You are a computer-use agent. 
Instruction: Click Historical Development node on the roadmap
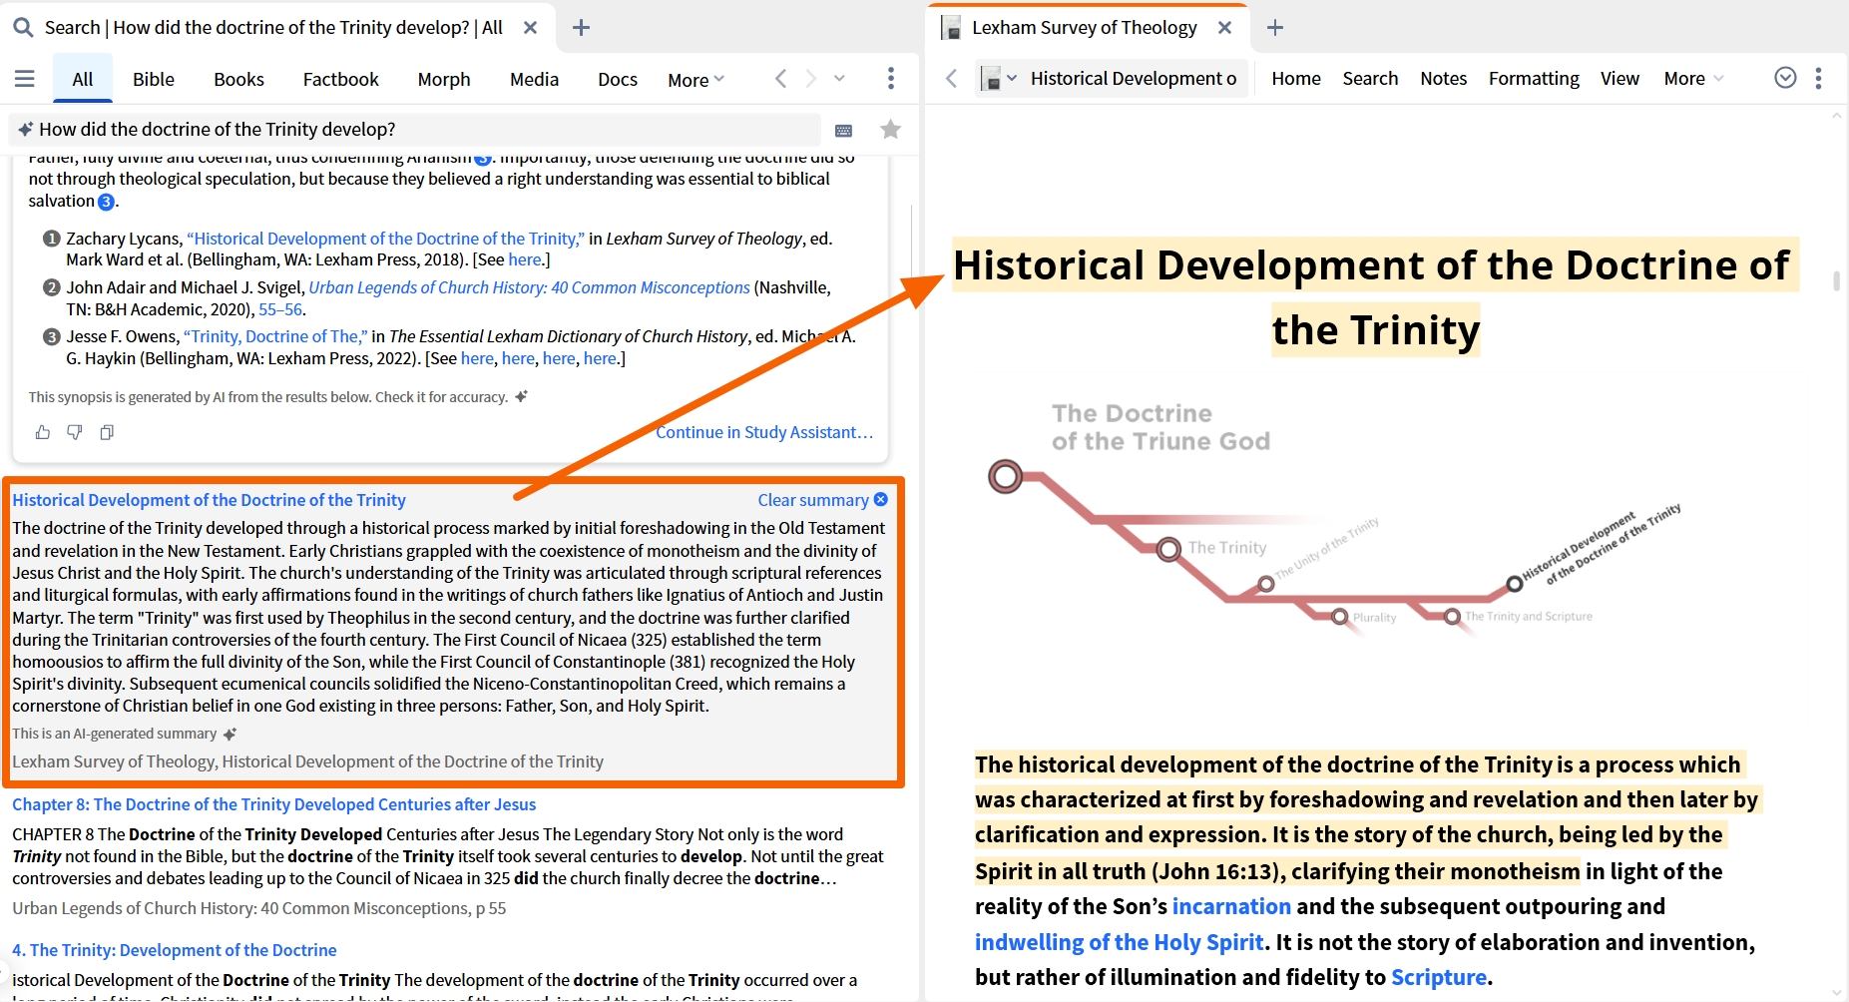click(1515, 584)
